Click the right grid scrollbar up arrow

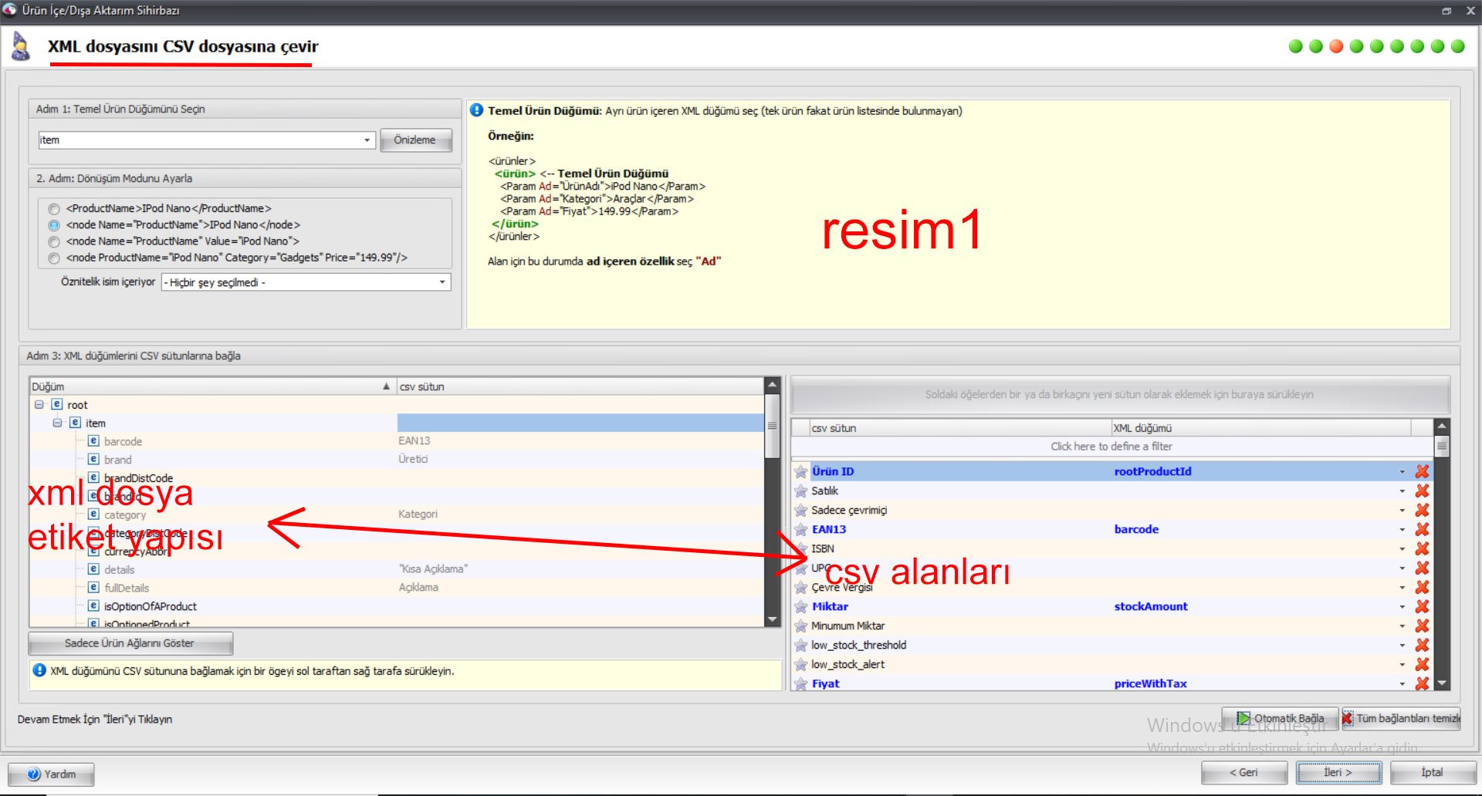click(x=1441, y=426)
